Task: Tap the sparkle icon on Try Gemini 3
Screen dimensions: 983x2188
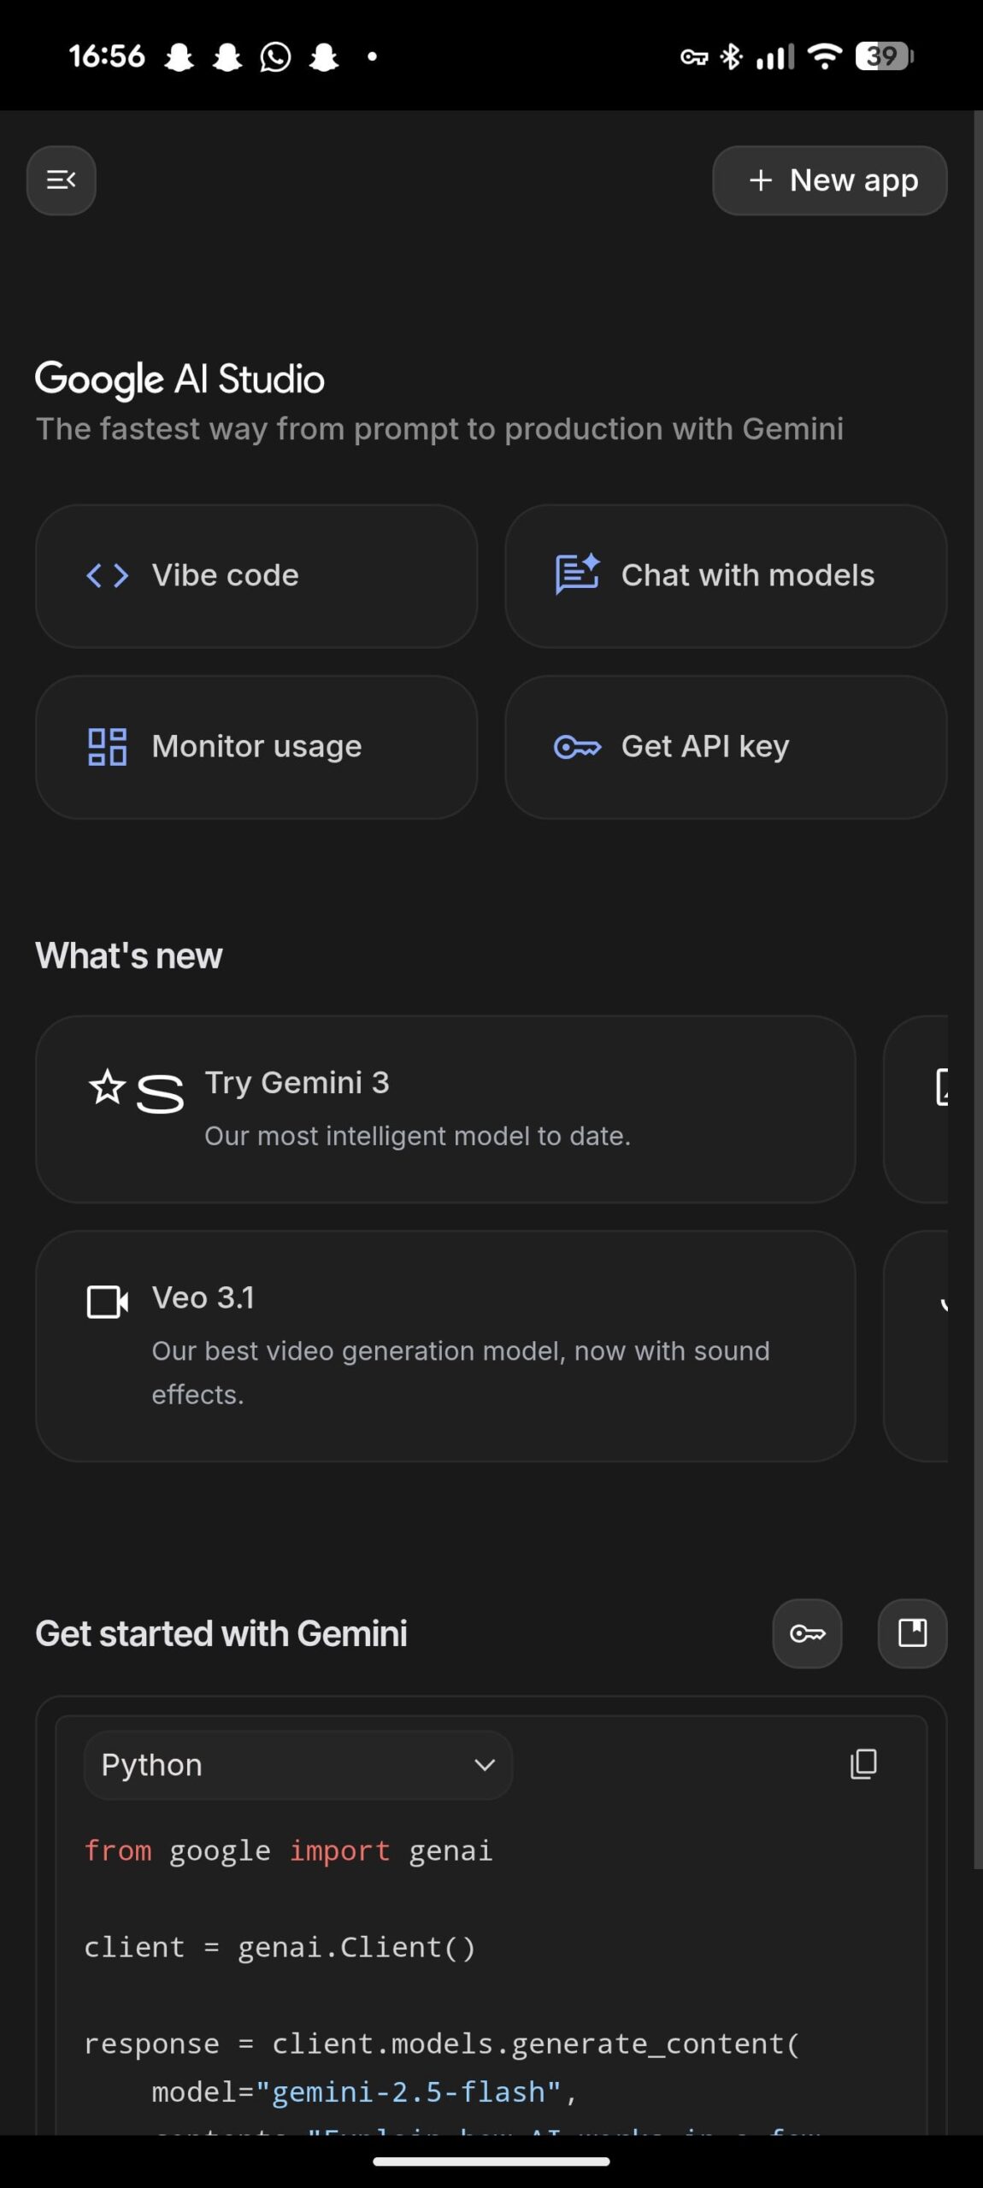Action: [108, 1087]
